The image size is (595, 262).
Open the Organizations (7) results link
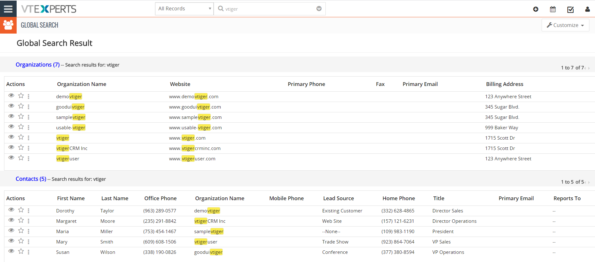click(38, 65)
